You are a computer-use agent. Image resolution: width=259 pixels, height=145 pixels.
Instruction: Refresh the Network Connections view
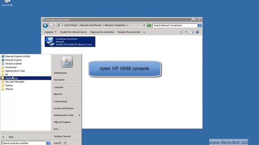click(149, 25)
